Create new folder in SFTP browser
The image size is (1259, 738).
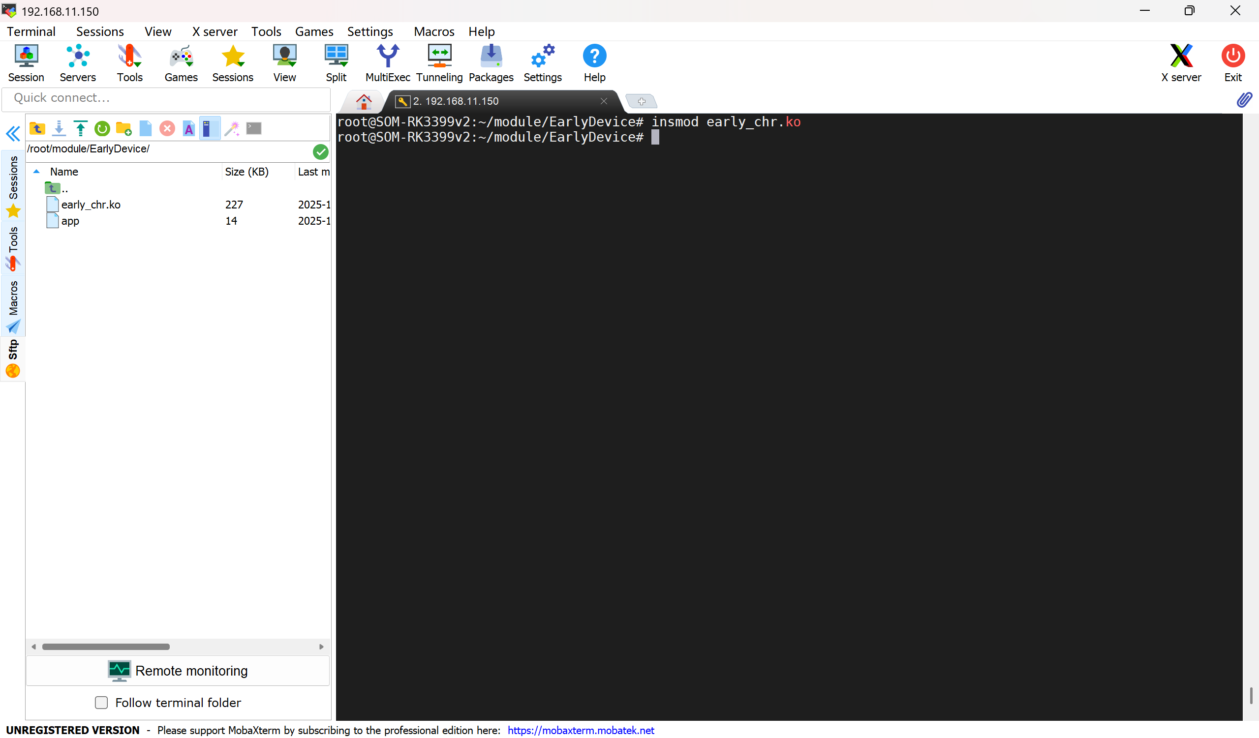123,129
